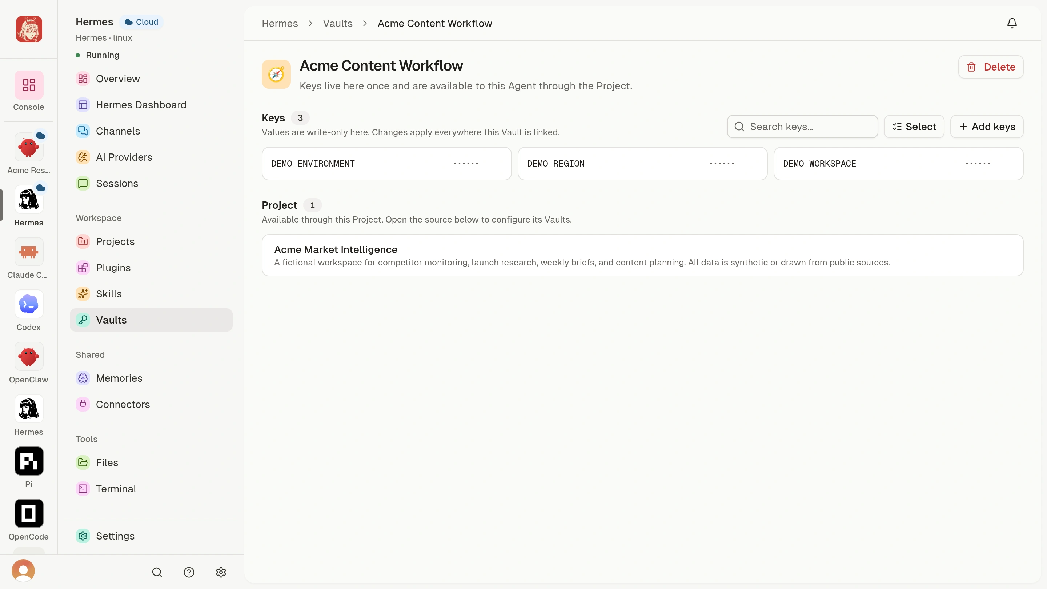The width and height of the screenshot is (1047, 589).
Task: Open AI Providers
Action: click(x=151, y=157)
